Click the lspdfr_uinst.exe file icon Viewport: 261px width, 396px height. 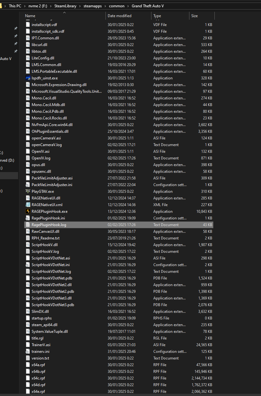pos(28,78)
